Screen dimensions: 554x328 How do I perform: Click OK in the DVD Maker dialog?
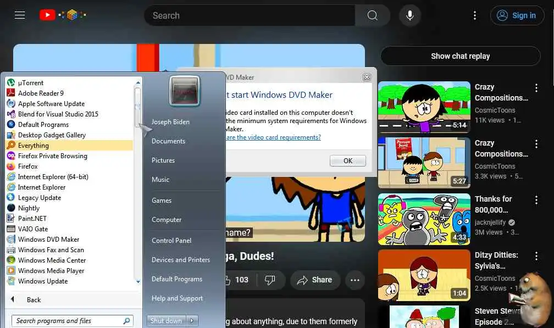[348, 160]
